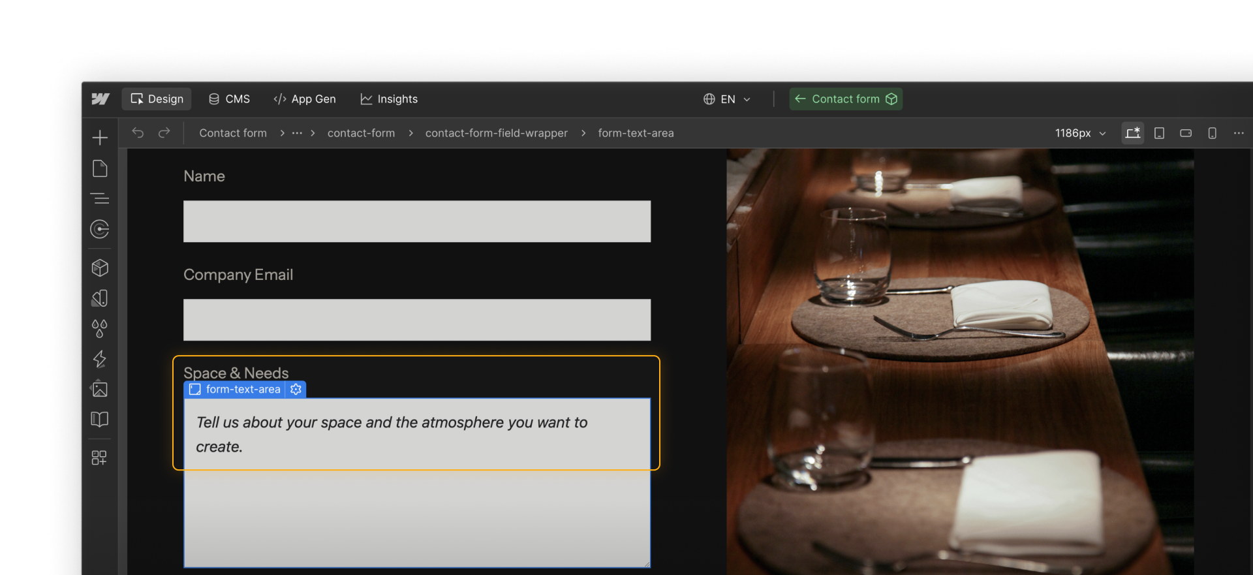Open the Navigator panel

click(x=100, y=198)
